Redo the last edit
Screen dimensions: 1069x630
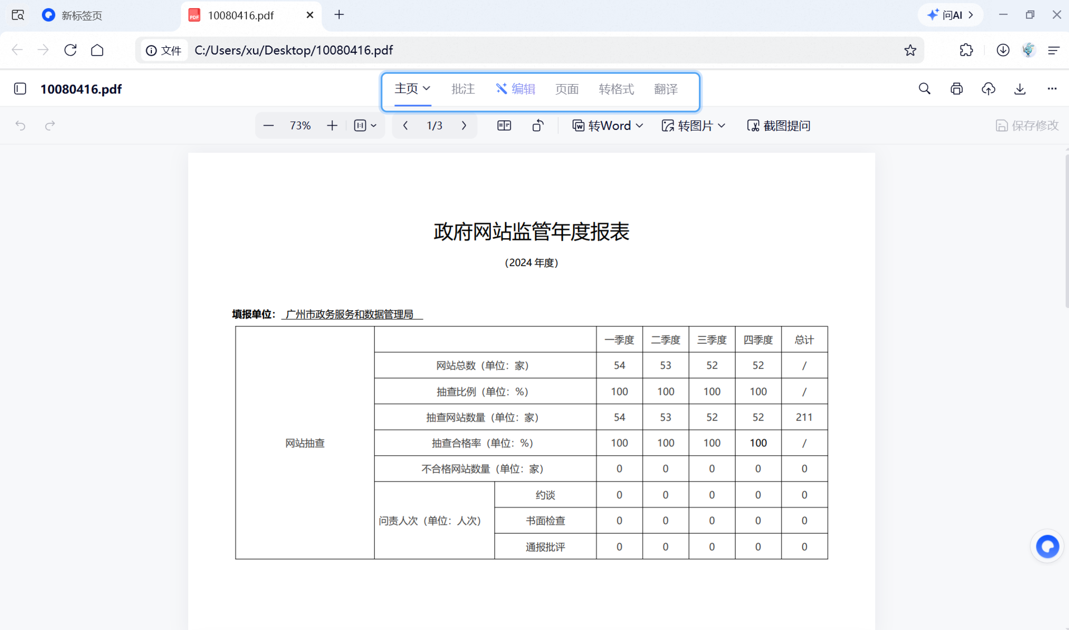50,126
